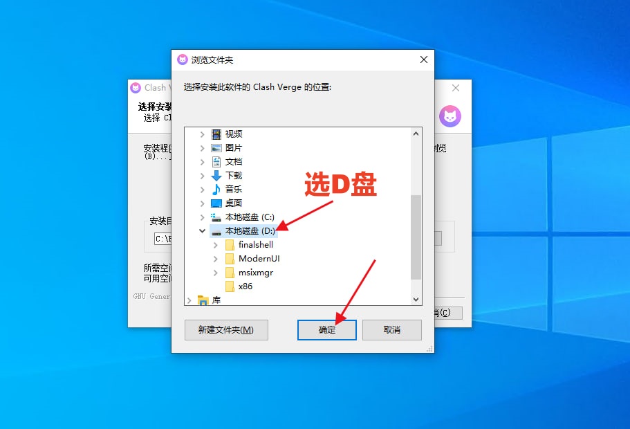
Task: Expand the finalshell folder node
Action: point(216,245)
